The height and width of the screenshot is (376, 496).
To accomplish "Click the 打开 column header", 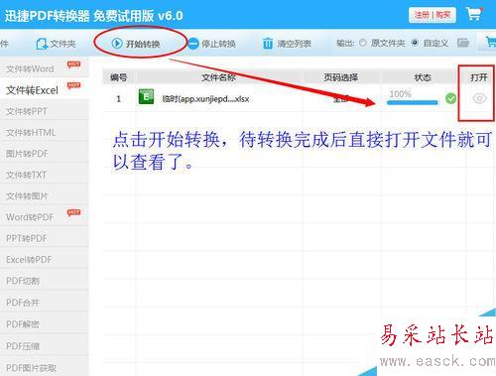I will pos(479,77).
